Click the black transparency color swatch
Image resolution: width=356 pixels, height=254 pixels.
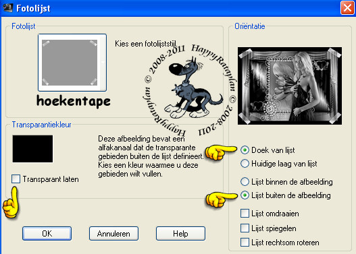coord(32,149)
